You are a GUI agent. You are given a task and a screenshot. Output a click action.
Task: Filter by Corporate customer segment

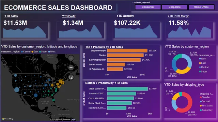pos(175,7)
